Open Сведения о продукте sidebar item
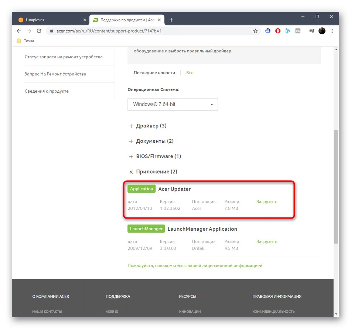This screenshot has height=329, width=351. tap(47, 91)
